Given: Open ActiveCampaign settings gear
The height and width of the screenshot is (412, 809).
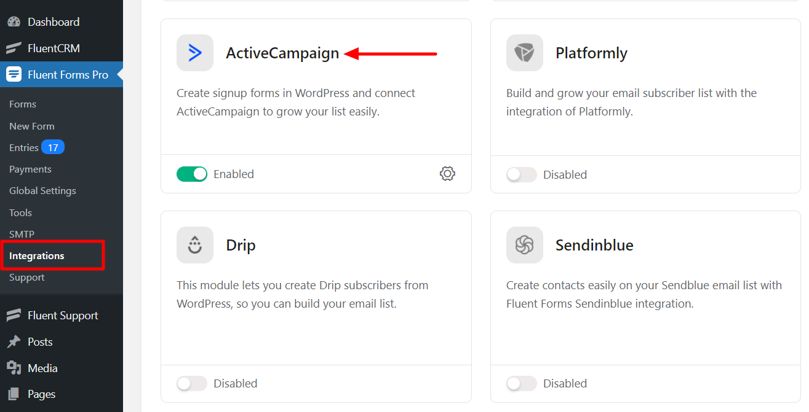Looking at the screenshot, I should [x=447, y=174].
